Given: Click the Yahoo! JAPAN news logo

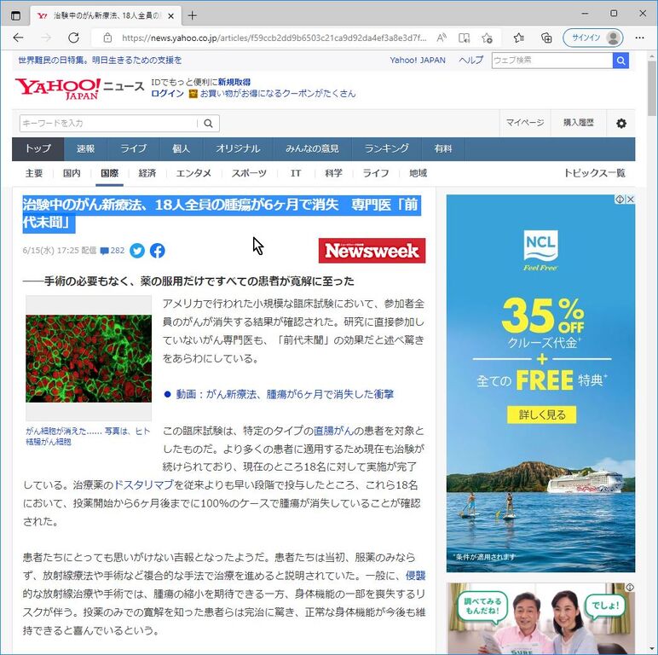Looking at the screenshot, I should [80, 88].
